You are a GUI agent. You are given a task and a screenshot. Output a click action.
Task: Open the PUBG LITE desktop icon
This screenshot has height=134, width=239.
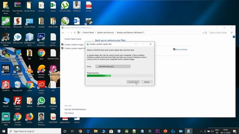[x=6, y=70]
